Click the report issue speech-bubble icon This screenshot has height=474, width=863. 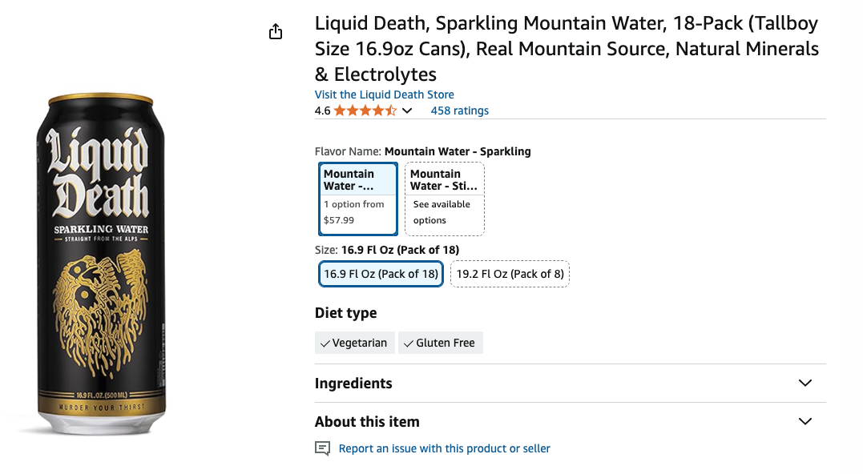pos(321,448)
